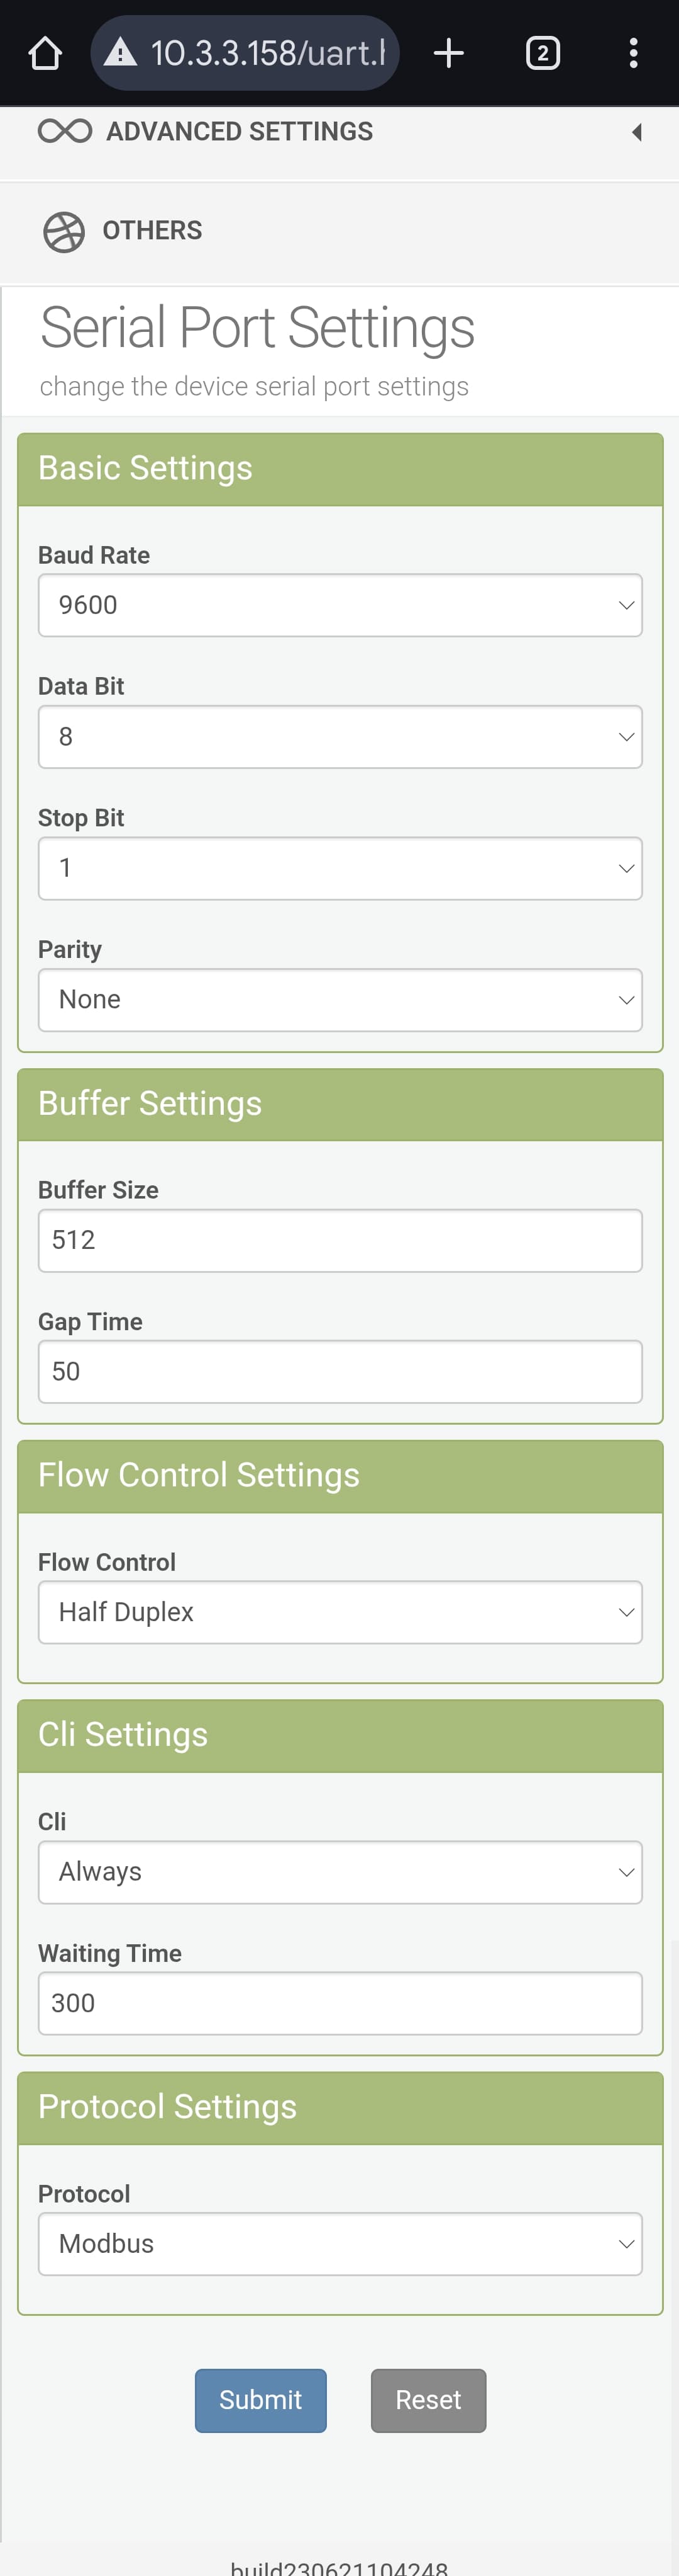Open the Advanced Settings menu item
679x2576 pixels.
(x=240, y=131)
